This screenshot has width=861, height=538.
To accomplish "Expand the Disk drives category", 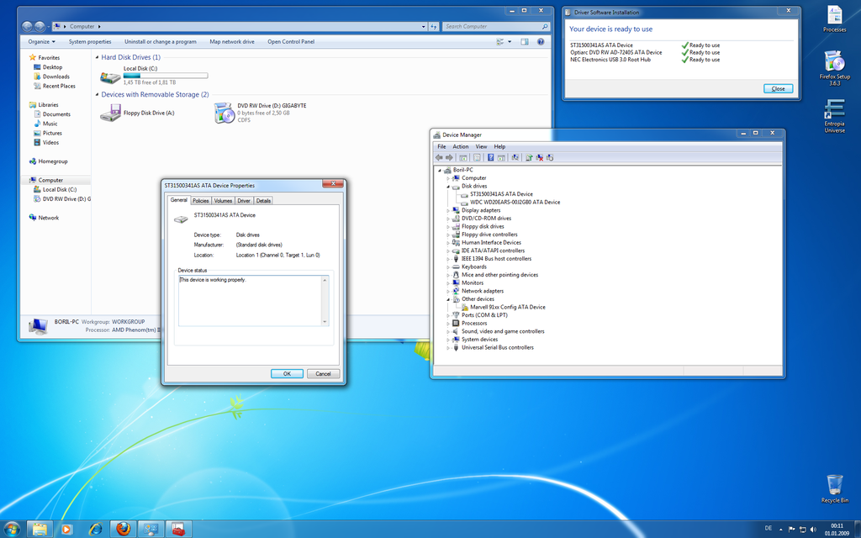I will tap(446, 186).
